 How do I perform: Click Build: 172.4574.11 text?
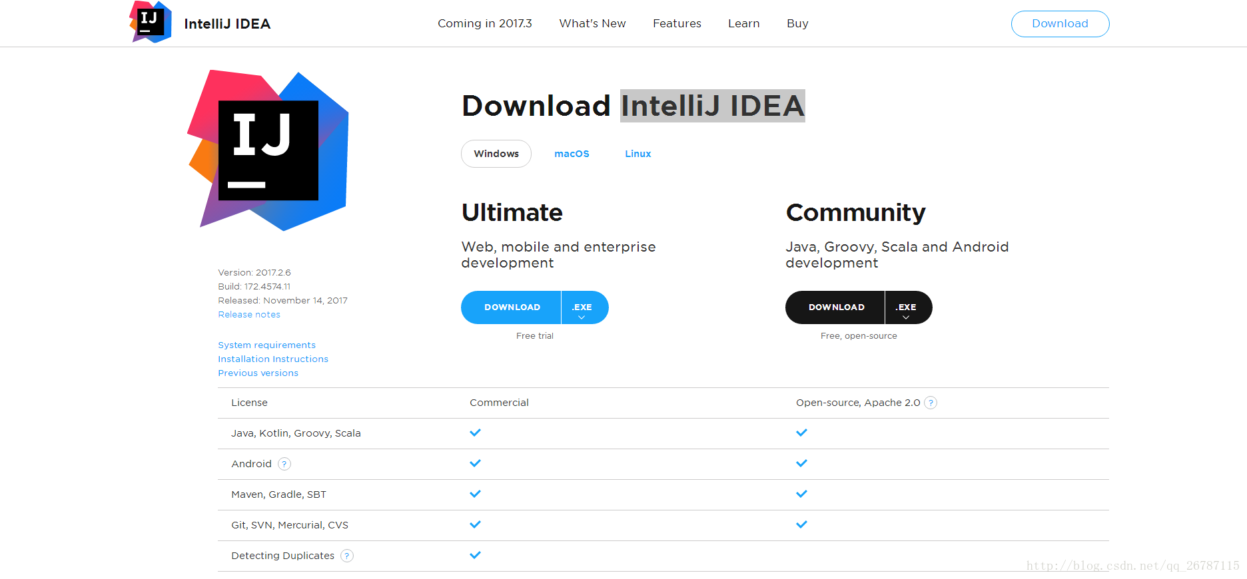pyautogui.click(x=254, y=287)
